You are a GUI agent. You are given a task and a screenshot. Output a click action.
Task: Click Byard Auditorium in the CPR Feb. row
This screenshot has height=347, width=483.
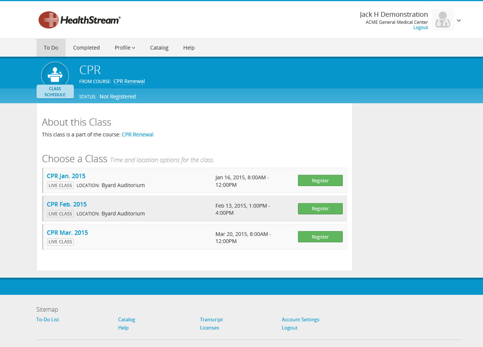(x=123, y=214)
